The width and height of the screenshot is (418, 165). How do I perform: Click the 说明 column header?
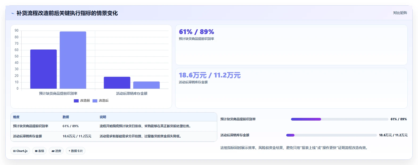pos(103,117)
